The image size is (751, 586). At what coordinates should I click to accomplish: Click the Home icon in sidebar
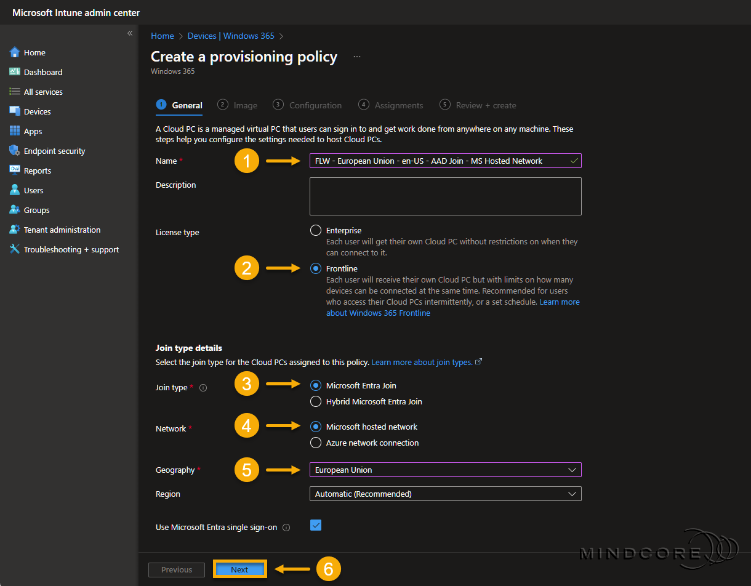pos(15,52)
